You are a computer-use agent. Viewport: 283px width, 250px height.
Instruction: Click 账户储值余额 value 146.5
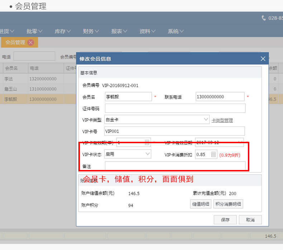(x=134, y=194)
